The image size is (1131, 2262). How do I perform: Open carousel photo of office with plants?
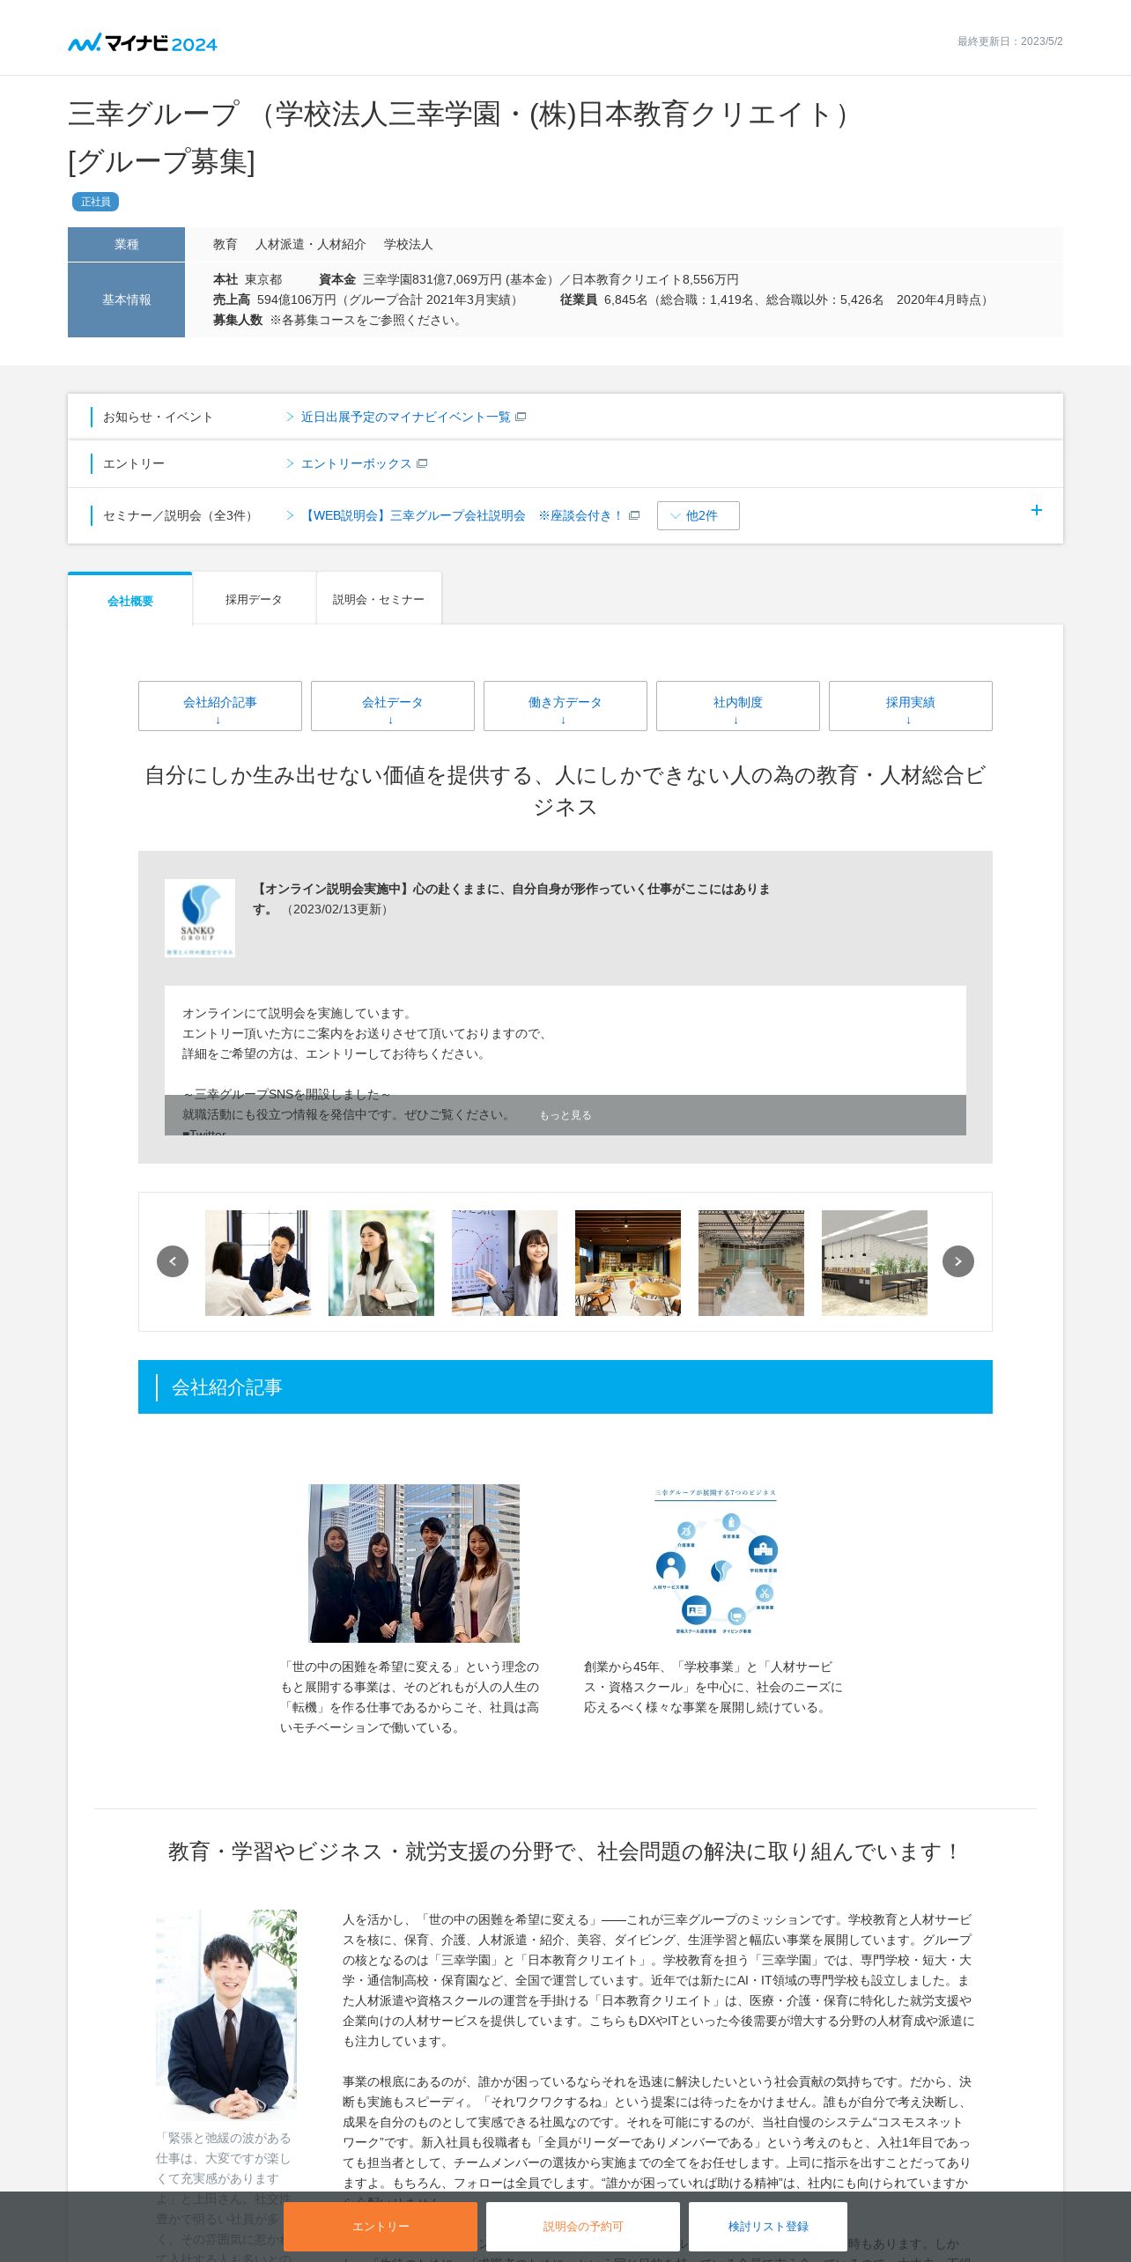875,1263
